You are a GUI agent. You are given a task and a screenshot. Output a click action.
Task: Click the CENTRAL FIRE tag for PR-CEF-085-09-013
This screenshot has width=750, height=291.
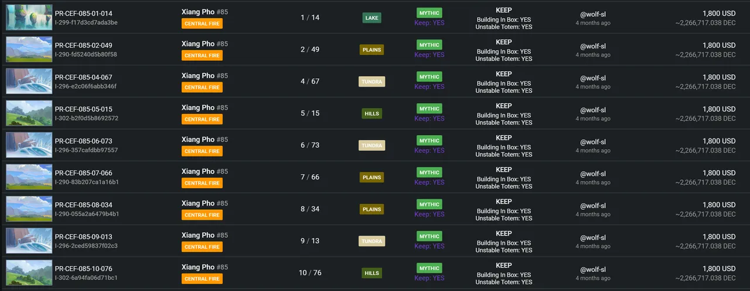(202, 247)
